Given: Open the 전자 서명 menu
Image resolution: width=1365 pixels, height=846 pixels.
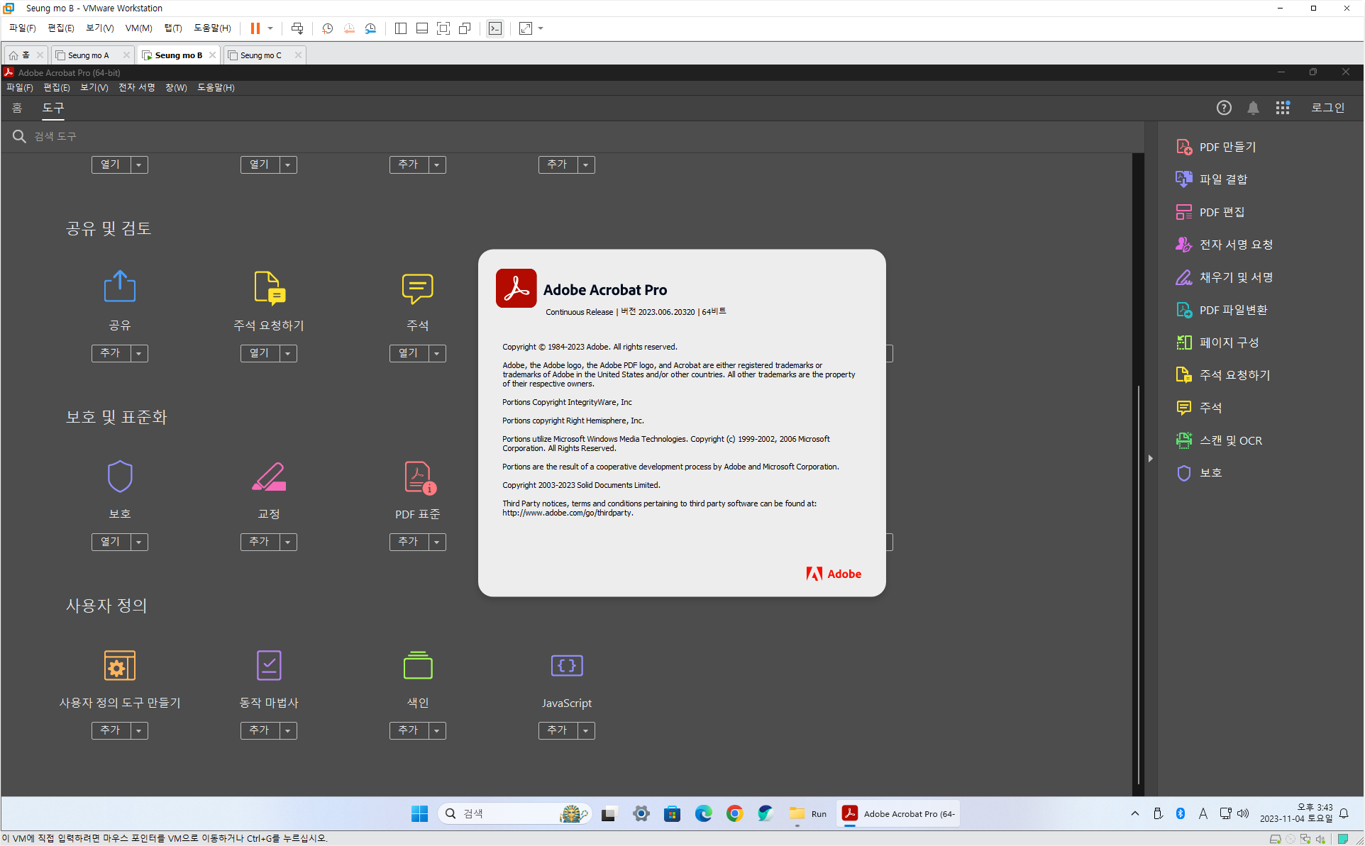Looking at the screenshot, I should coord(136,87).
